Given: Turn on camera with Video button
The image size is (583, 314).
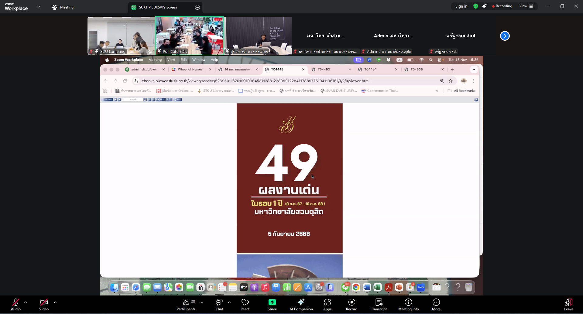Looking at the screenshot, I should [44, 305].
